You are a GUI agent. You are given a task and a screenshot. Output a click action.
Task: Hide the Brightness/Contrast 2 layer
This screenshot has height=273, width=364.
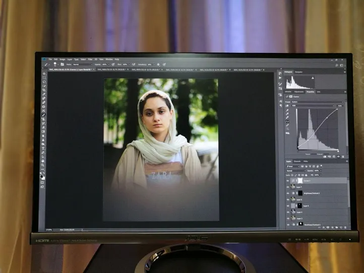coord(288,193)
